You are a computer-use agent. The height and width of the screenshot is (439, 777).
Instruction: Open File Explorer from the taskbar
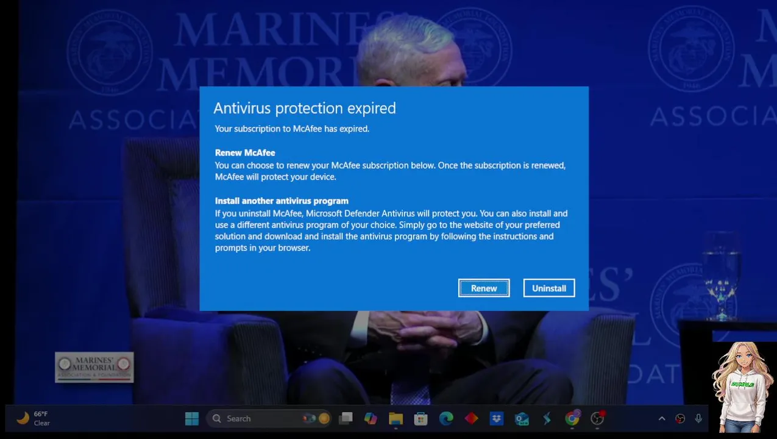point(396,418)
